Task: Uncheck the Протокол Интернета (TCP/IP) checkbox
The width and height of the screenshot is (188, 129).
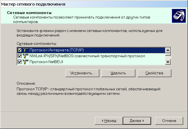Action: tap(20, 50)
